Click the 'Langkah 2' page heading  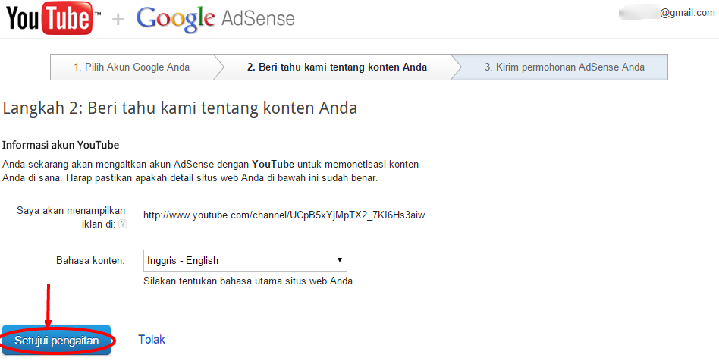(x=180, y=108)
